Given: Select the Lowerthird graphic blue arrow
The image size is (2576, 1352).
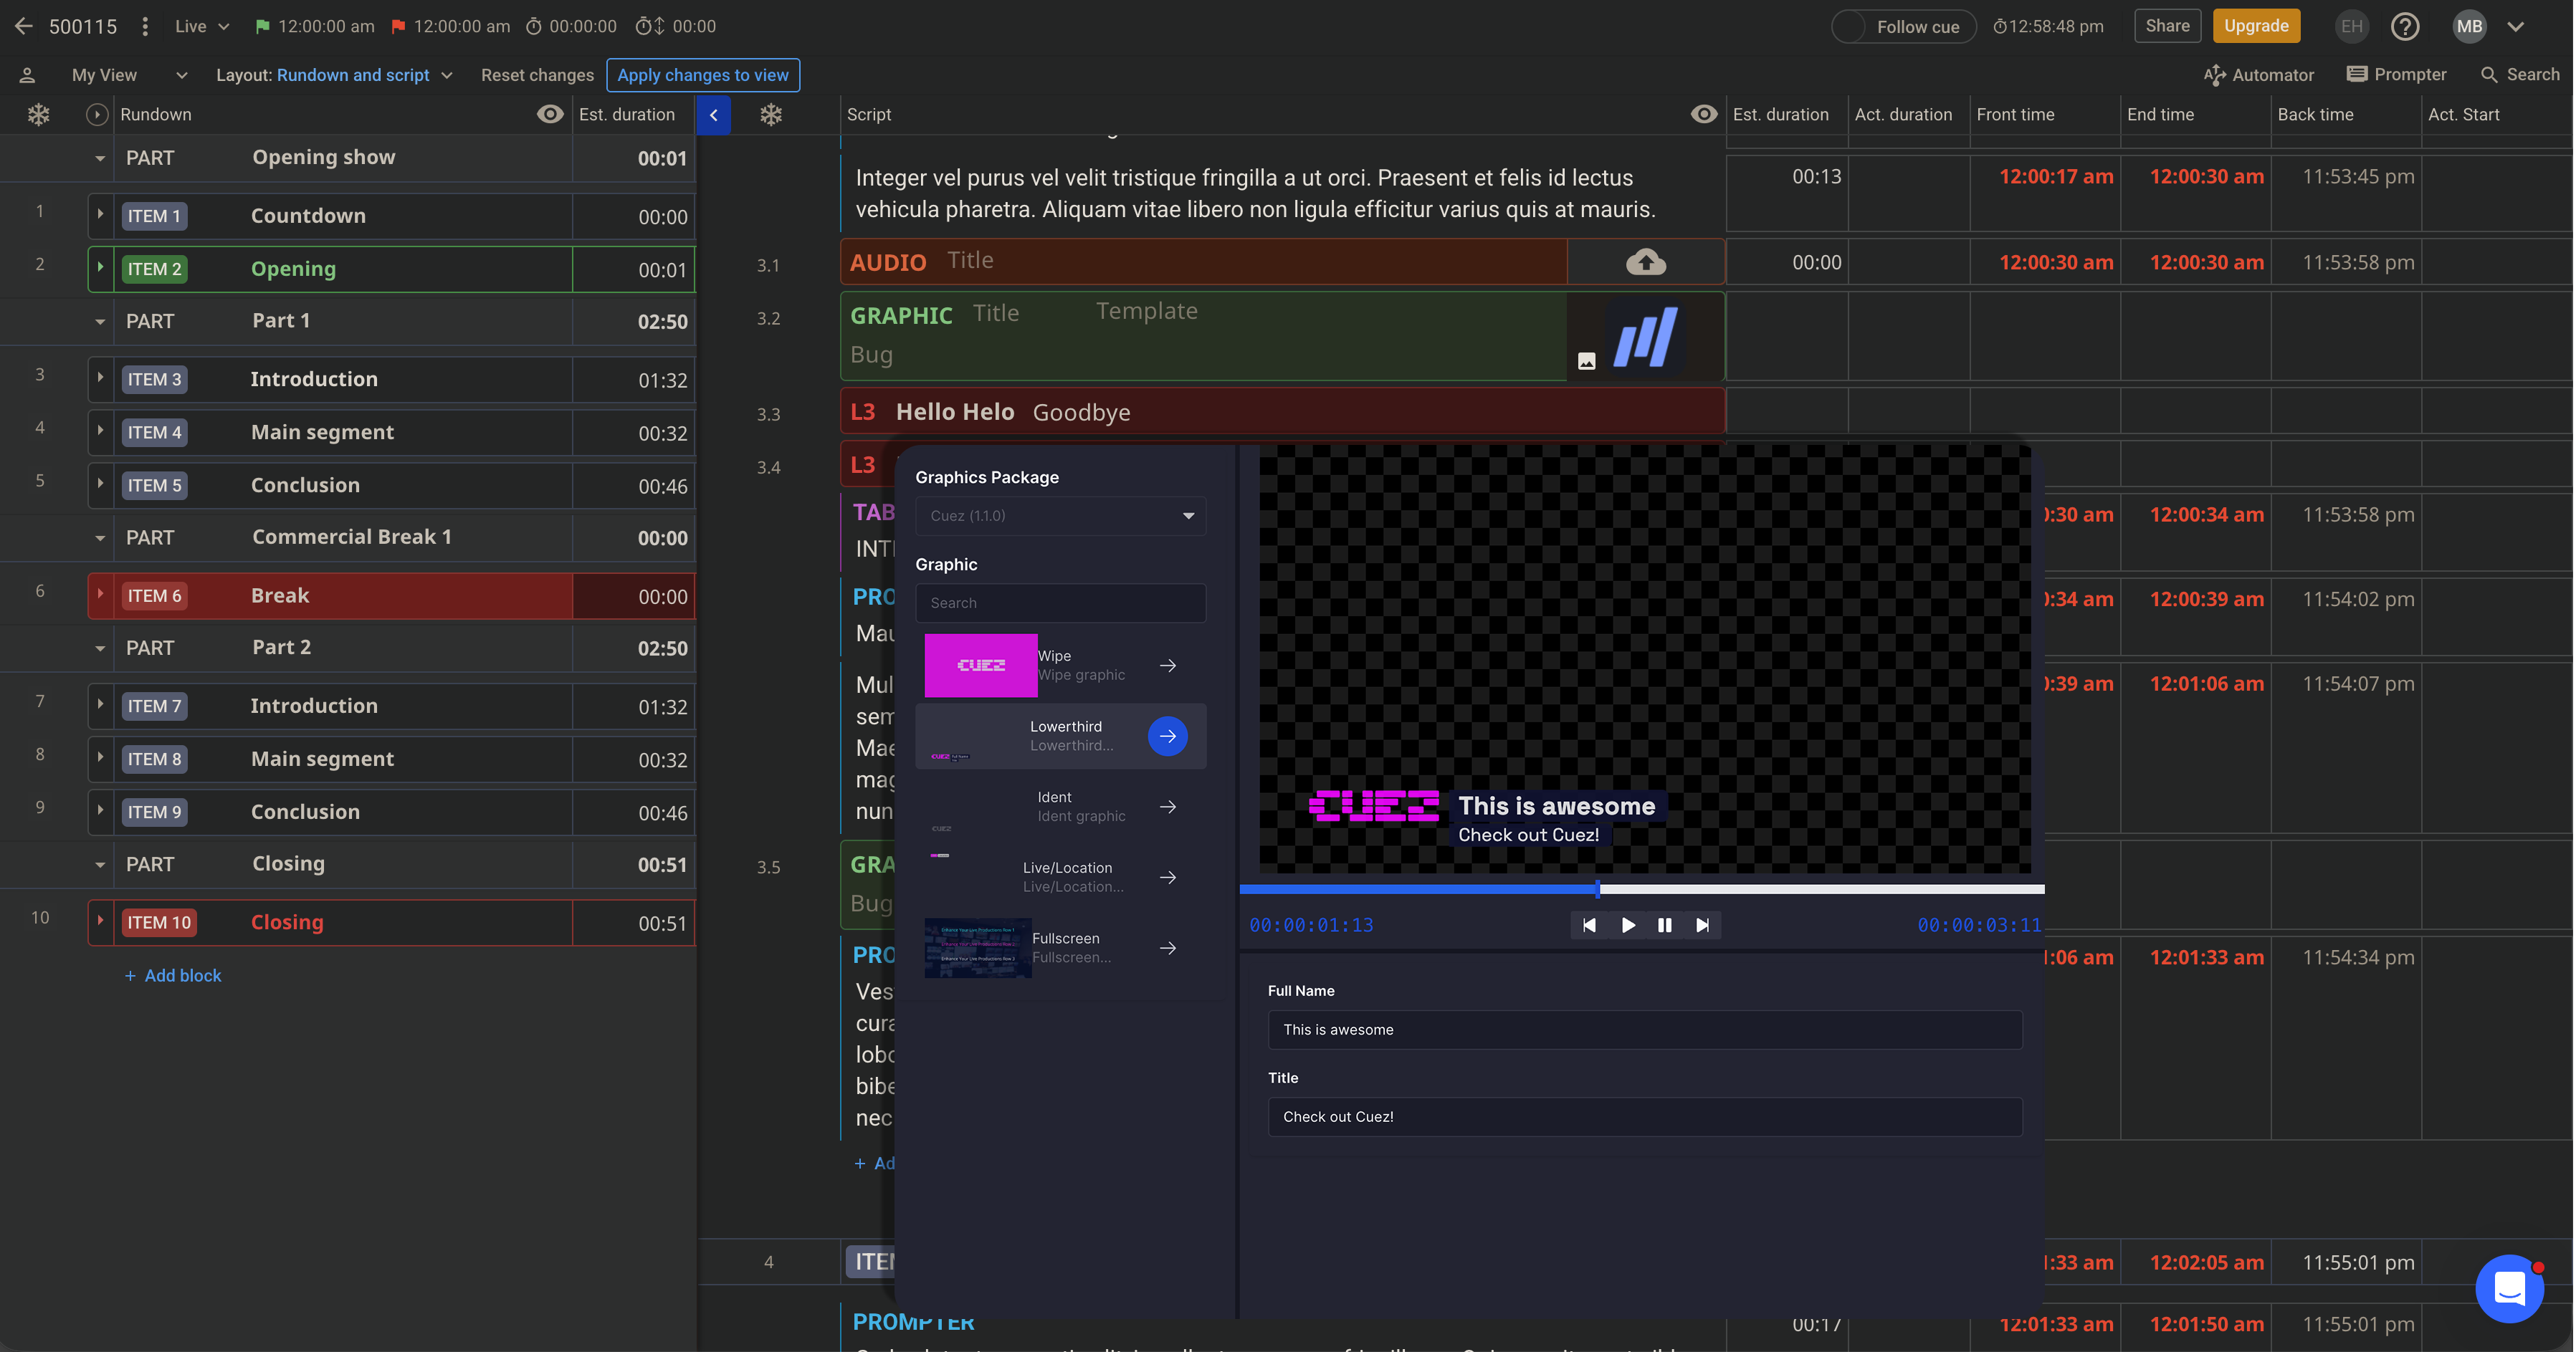Looking at the screenshot, I should point(1168,737).
